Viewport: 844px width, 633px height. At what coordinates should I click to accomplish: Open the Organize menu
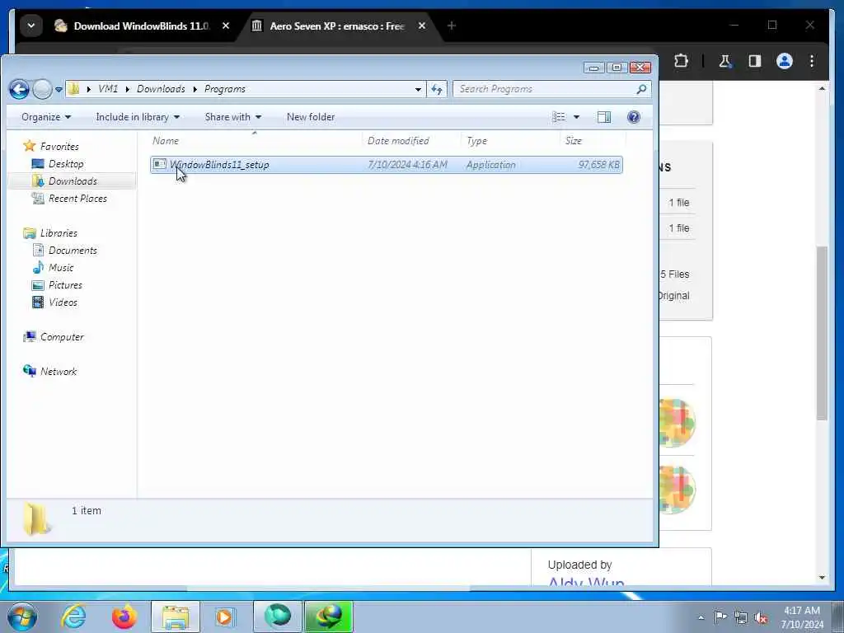tap(46, 117)
